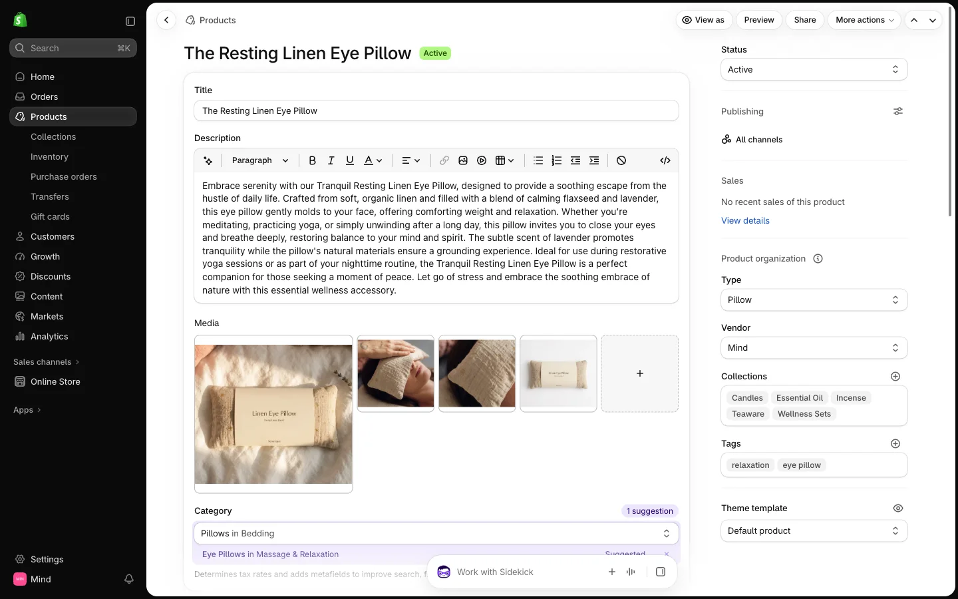The height and width of the screenshot is (599, 958).
Task: Click the Share button
Action: pos(805,20)
